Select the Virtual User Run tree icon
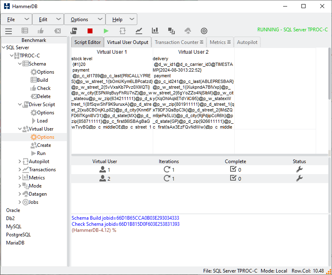332x275 pixels. (33, 153)
